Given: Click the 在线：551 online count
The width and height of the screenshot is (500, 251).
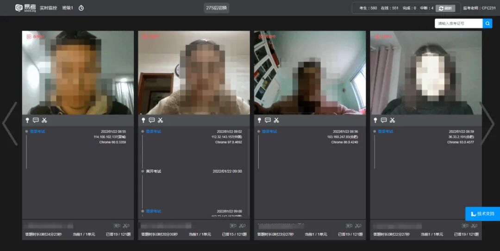Looking at the screenshot, I should (x=390, y=8).
